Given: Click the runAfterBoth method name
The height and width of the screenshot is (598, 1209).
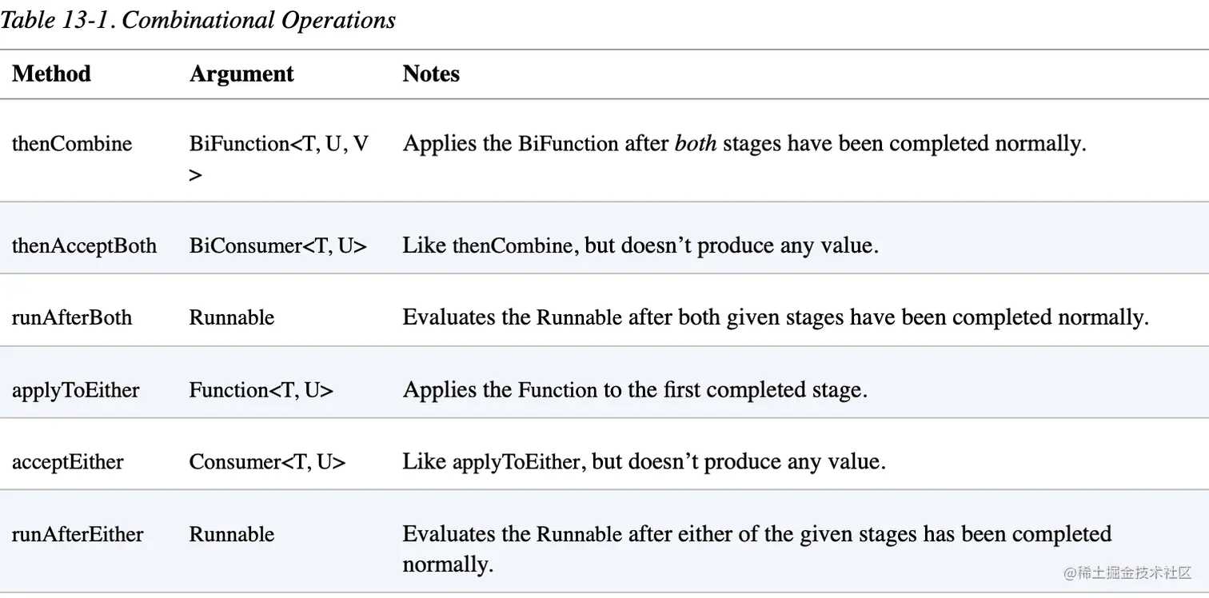Looking at the screenshot, I should 72,317.
